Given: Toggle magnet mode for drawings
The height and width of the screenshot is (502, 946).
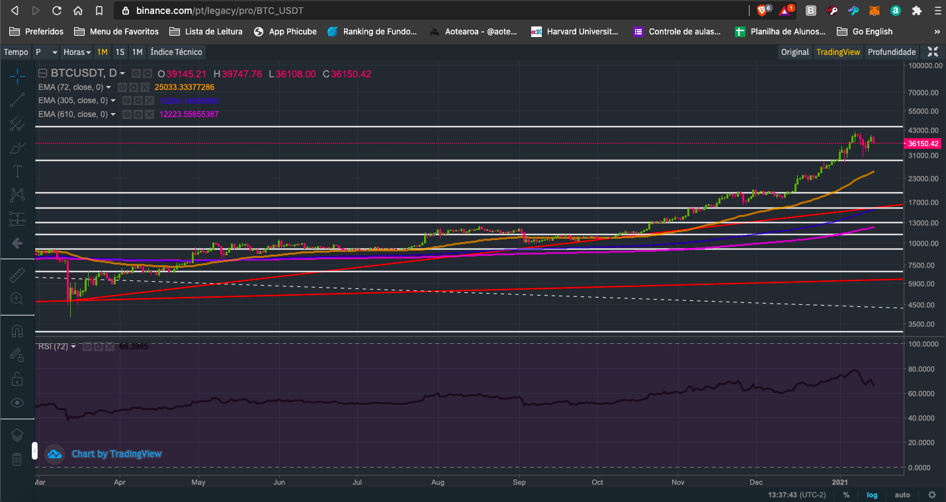Looking at the screenshot, I should tap(18, 331).
